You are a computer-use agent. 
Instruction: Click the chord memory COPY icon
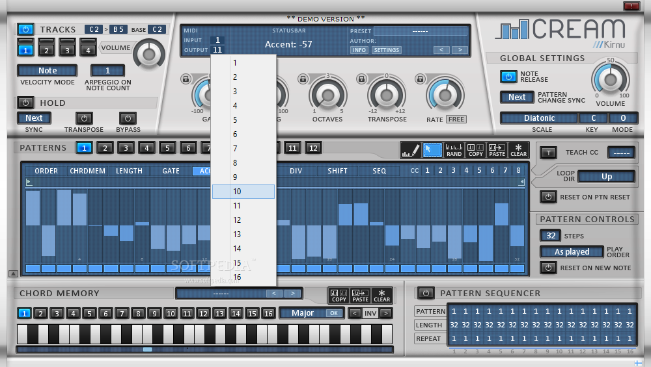(339, 296)
